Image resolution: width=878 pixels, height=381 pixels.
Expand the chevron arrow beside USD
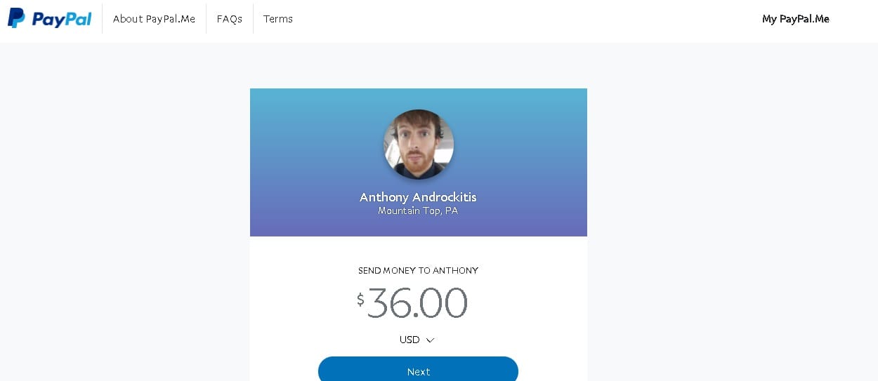tap(431, 340)
